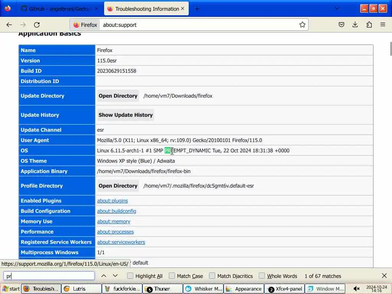Switch to the GitHub tab
392x294 pixels.
coord(60,9)
